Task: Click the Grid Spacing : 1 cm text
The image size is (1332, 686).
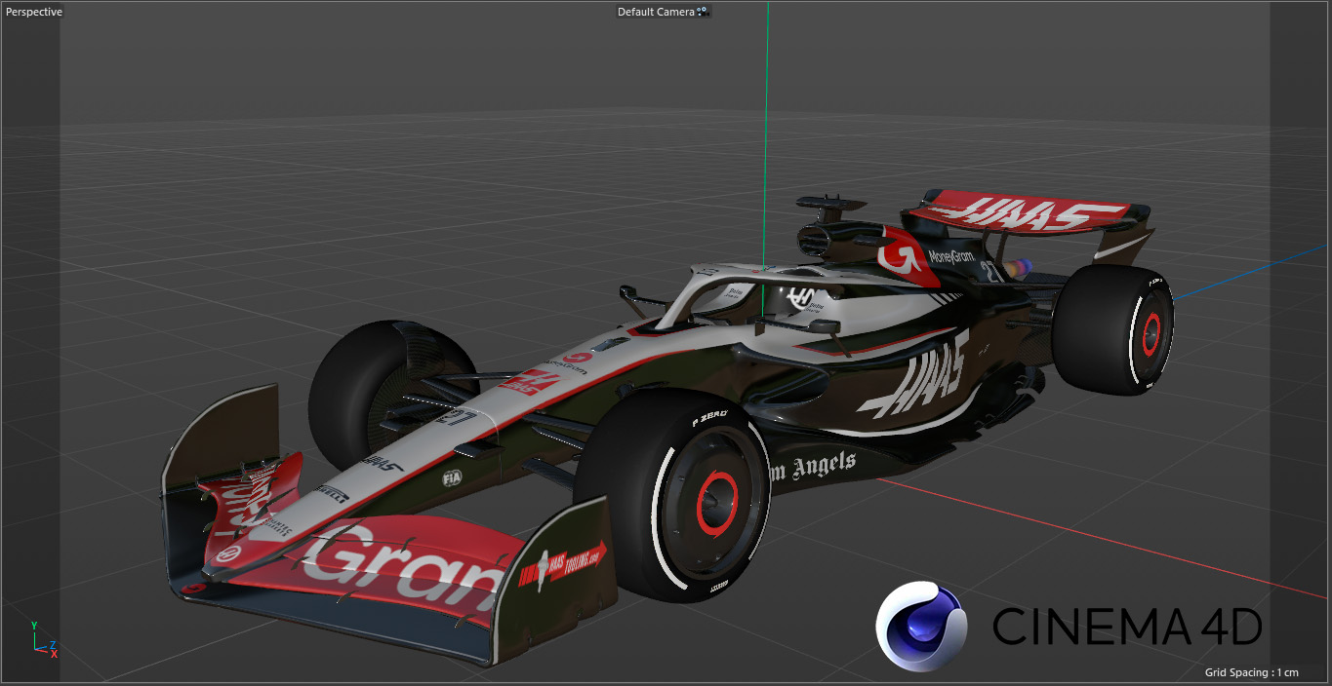Action: pyautogui.click(x=1251, y=672)
